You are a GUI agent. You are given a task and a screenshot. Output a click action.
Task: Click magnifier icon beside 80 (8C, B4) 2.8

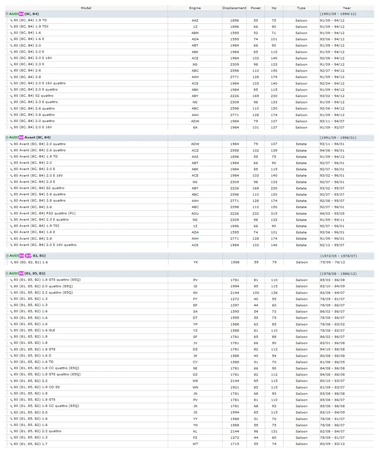click(x=11, y=77)
